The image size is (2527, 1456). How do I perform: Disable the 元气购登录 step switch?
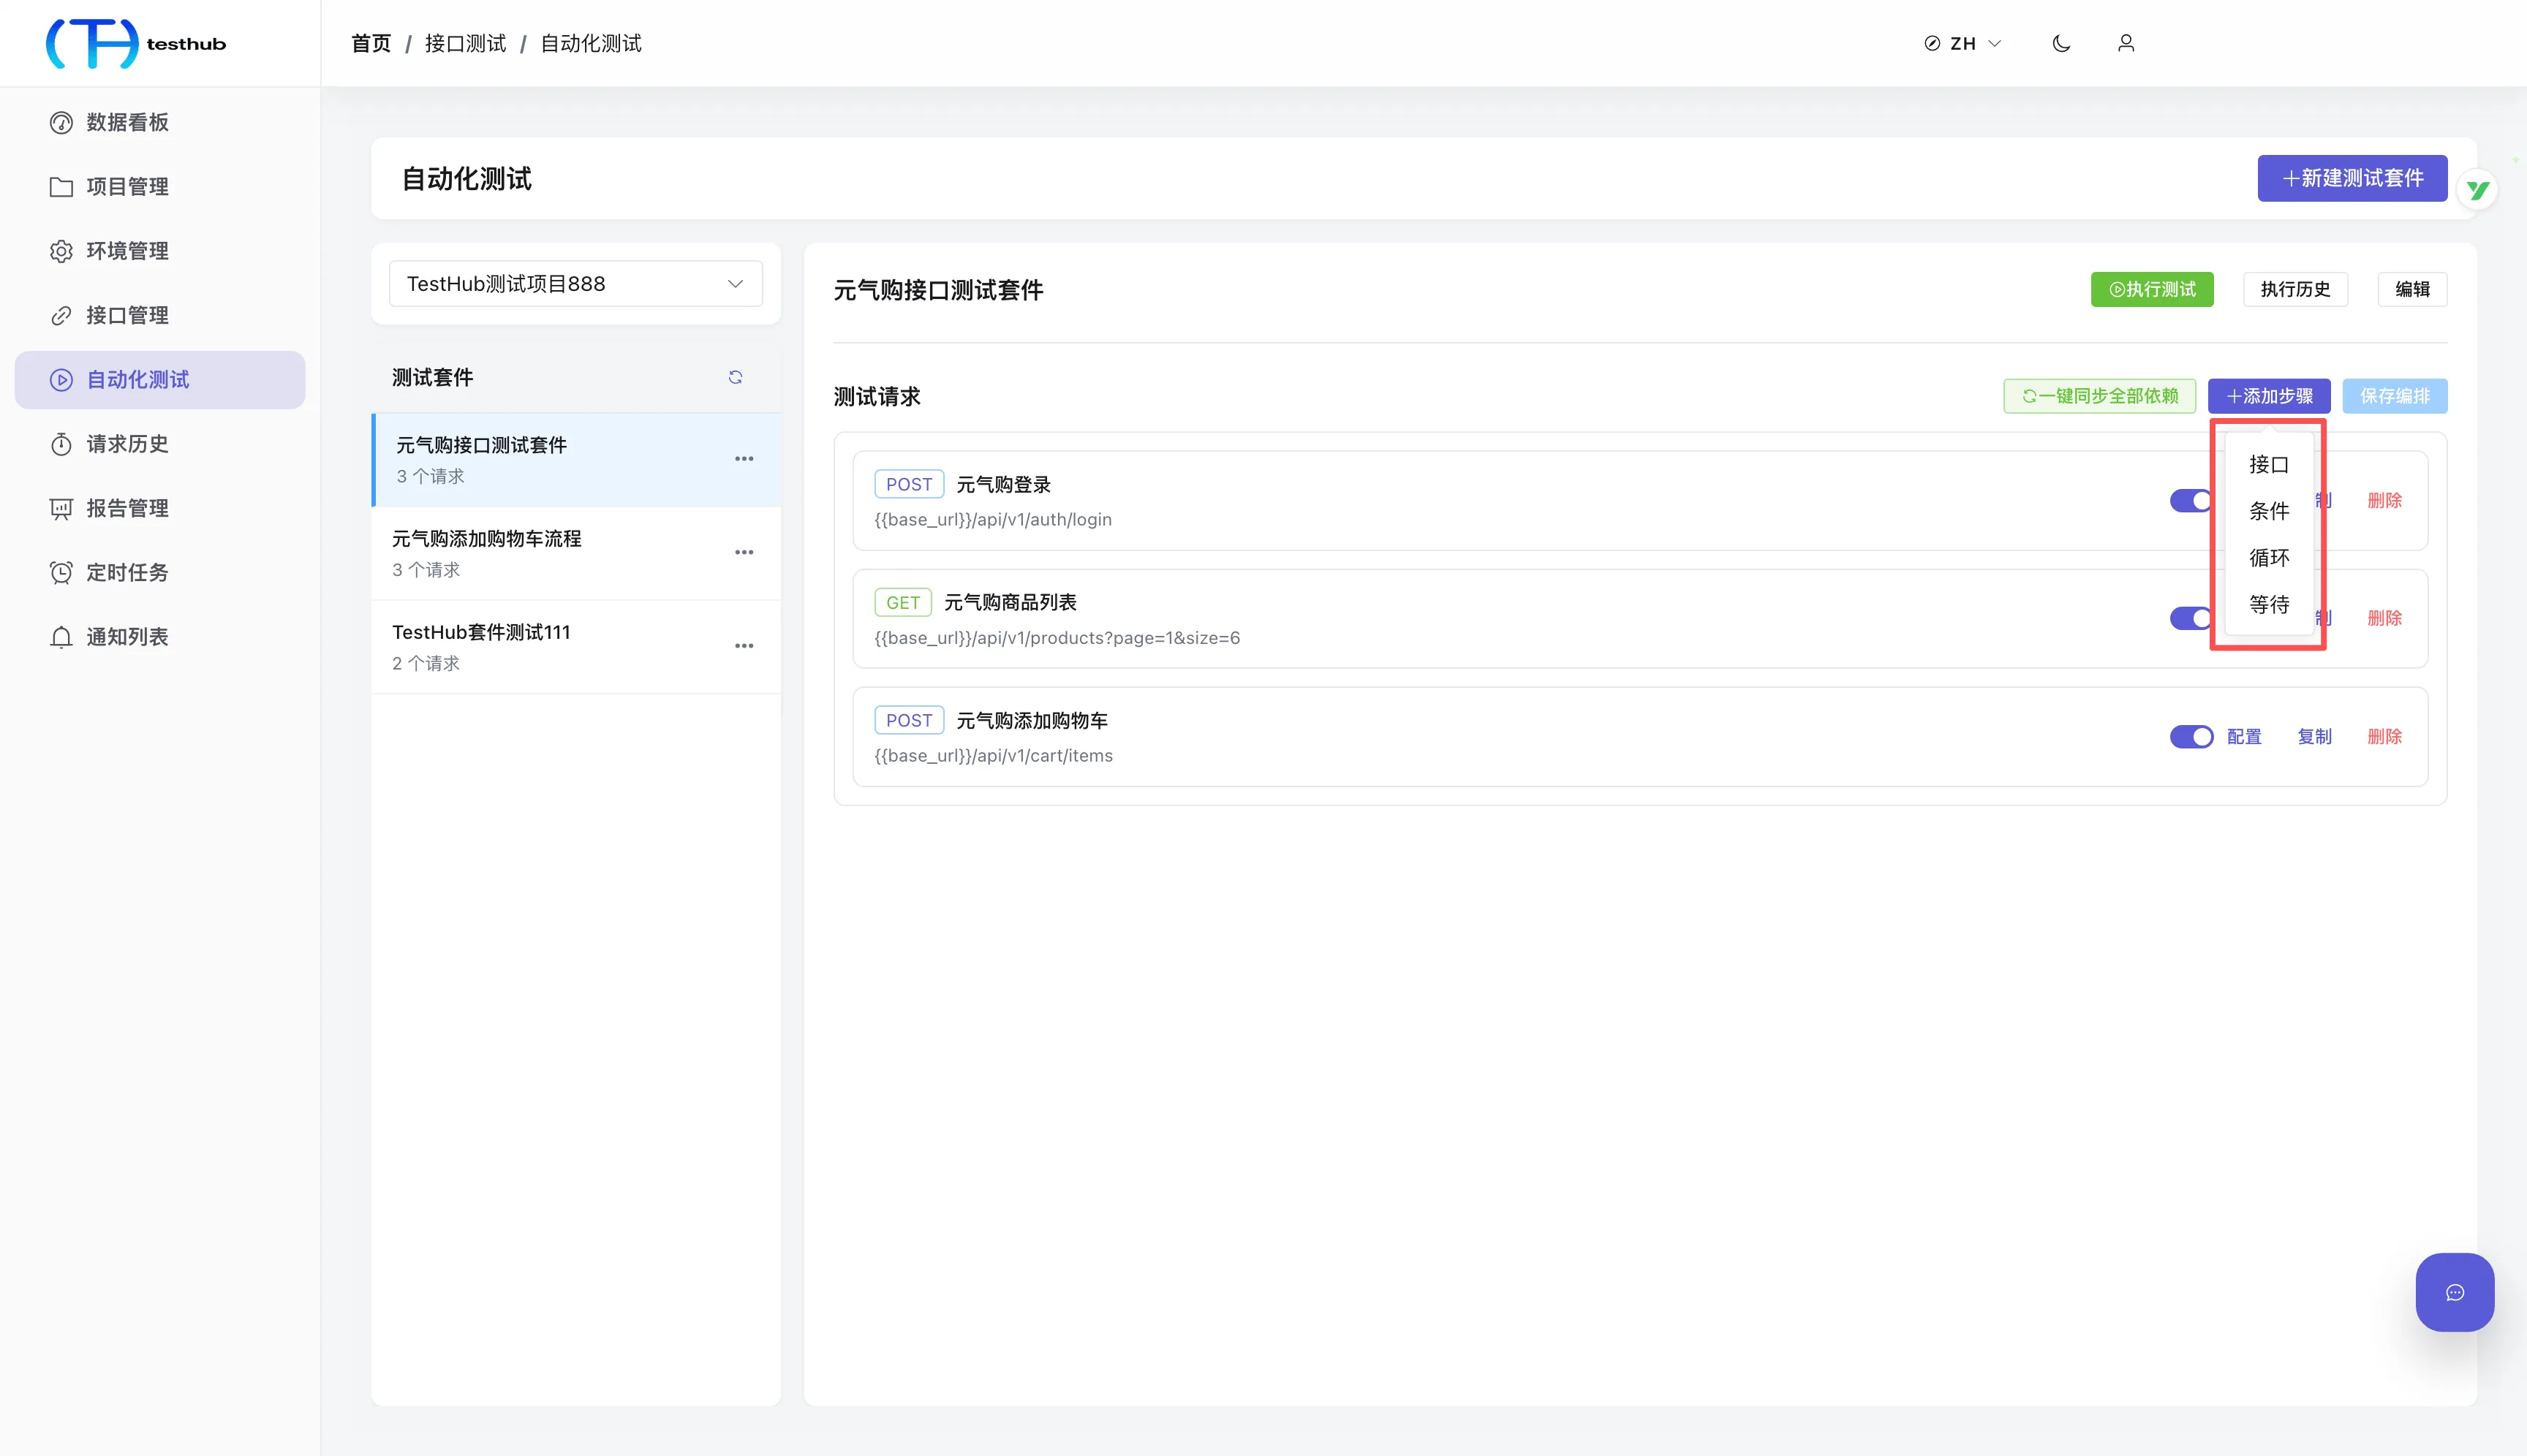point(2189,501)
